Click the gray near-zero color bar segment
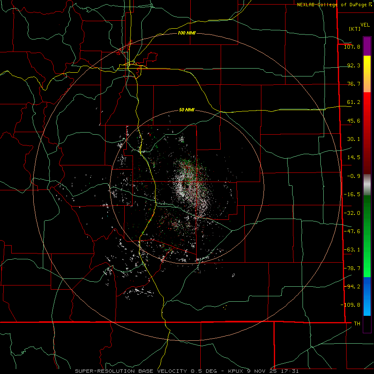The image size is (374, 374). [367, 185]
